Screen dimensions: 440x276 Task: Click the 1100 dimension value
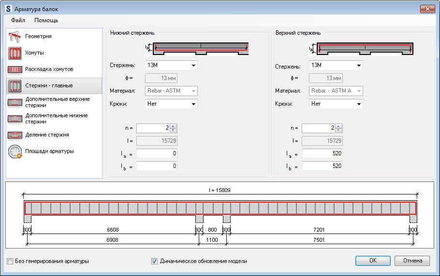point(212,240)
